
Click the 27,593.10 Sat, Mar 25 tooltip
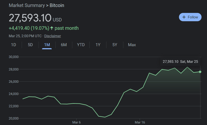pyautogui.click(x=180, y=62)
